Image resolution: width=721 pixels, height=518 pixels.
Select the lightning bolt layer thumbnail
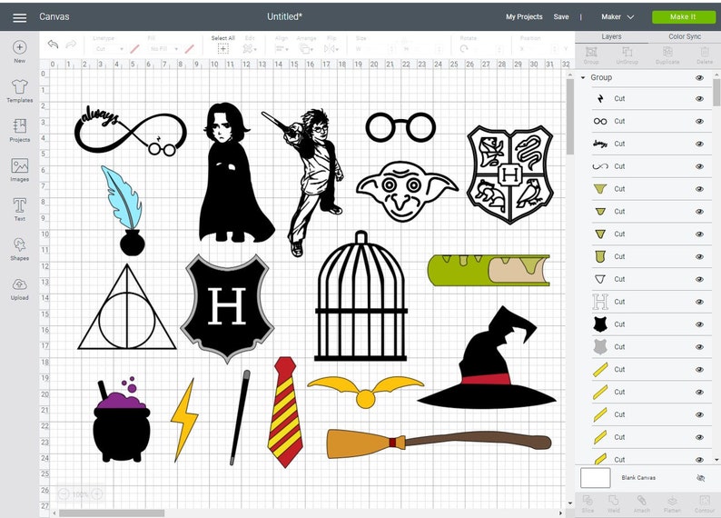point(600,98)
